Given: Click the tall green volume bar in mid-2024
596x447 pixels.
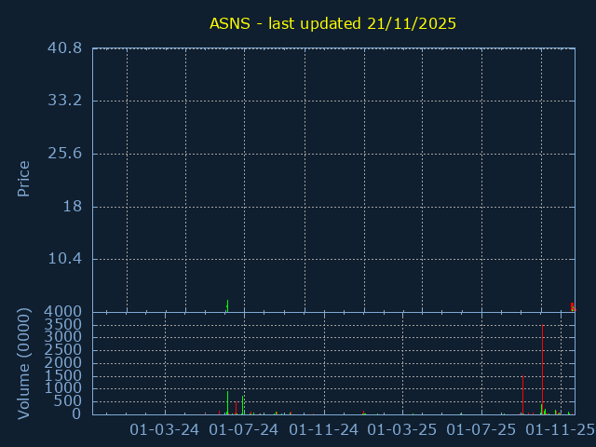Looking at the screenshot, I should click(227, 402).
